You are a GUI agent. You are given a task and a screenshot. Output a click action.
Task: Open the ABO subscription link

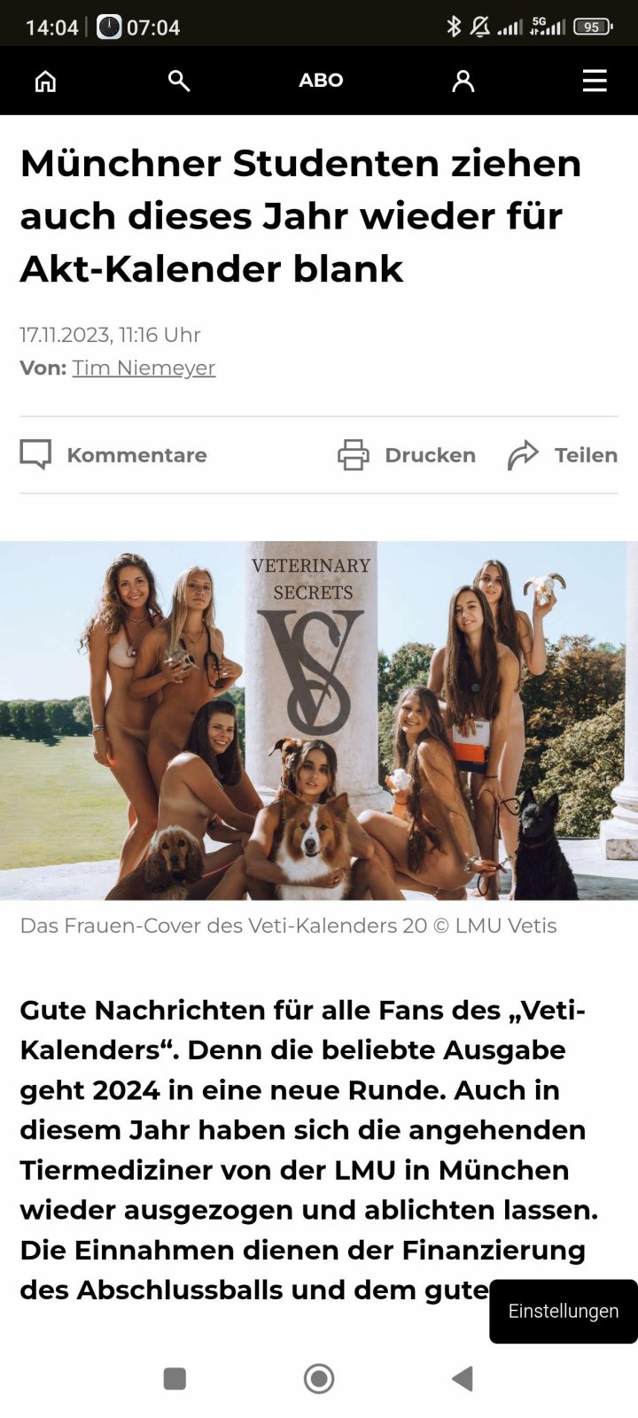[321, 81]
